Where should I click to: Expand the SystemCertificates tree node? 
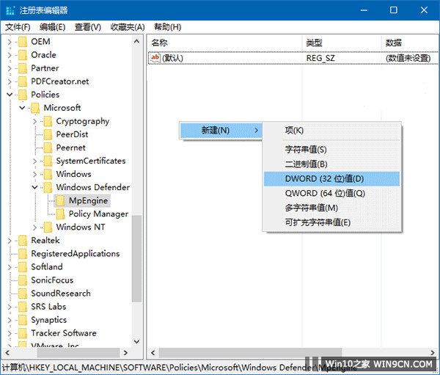(x=34, y=161)
